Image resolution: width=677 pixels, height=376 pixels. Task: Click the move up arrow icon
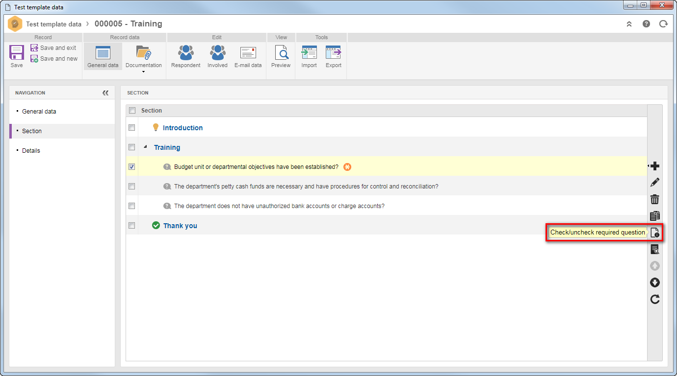[655, 266]
